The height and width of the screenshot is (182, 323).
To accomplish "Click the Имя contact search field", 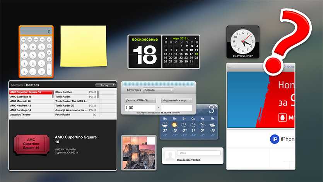I will (198, 153).
